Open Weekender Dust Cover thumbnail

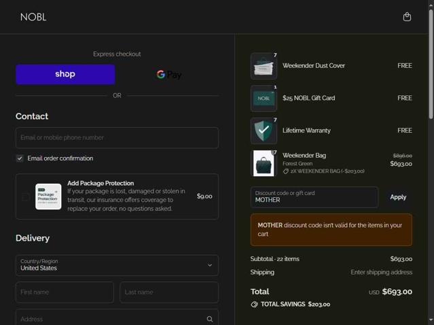pos(264,66)
